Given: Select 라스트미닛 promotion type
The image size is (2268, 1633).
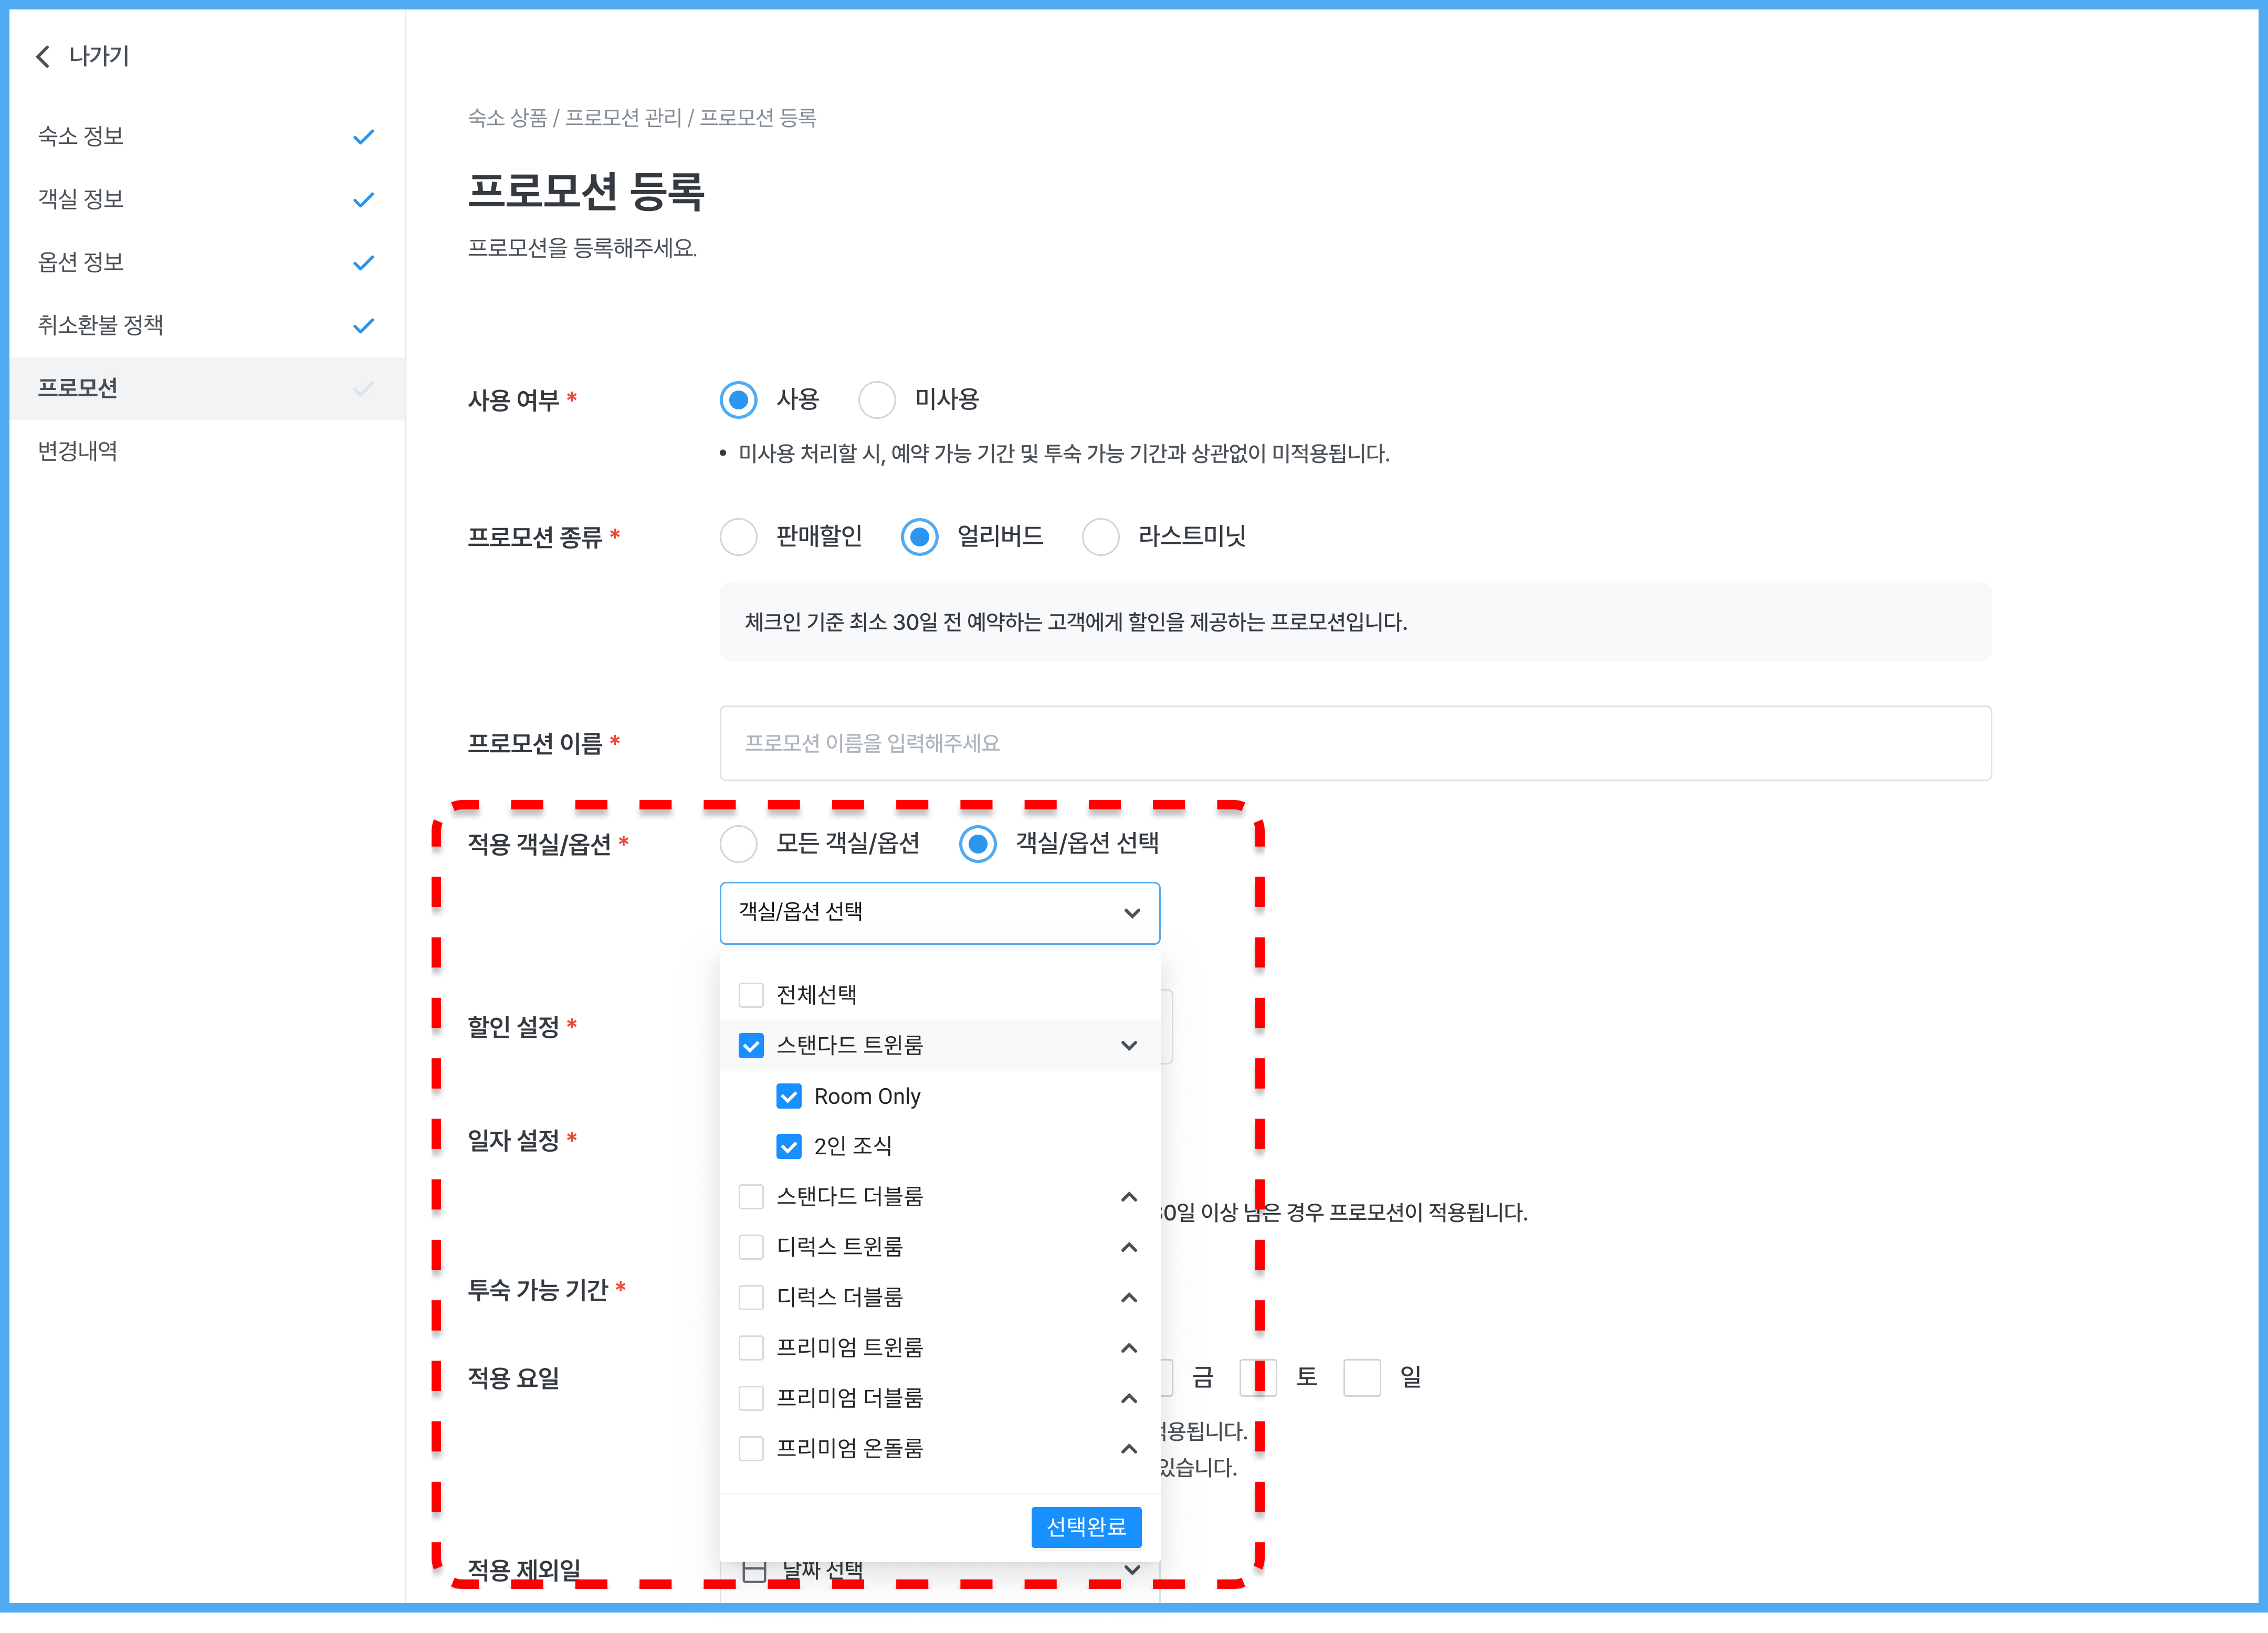Looking at the screenshot, I should (1101, 536).
